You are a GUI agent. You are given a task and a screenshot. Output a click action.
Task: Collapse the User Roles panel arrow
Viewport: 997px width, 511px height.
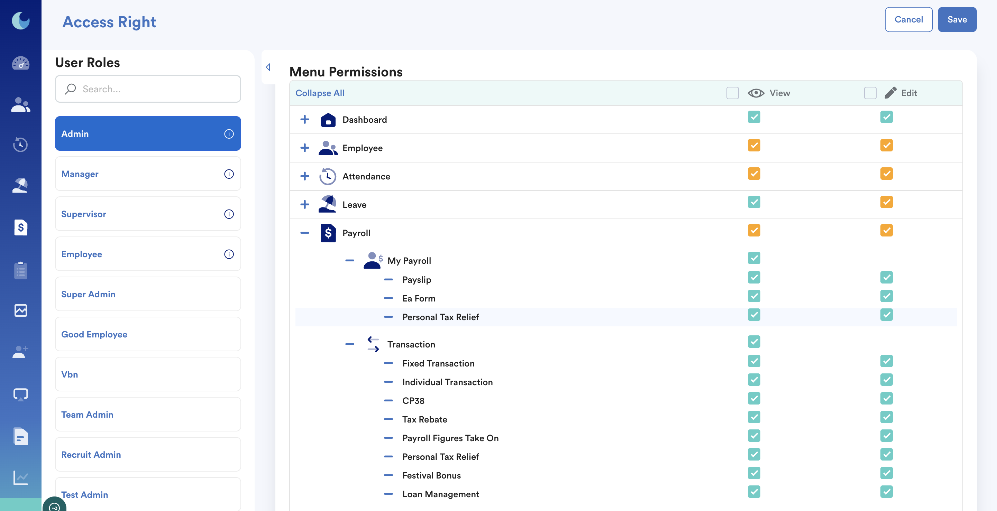click(x=268, y=67)
